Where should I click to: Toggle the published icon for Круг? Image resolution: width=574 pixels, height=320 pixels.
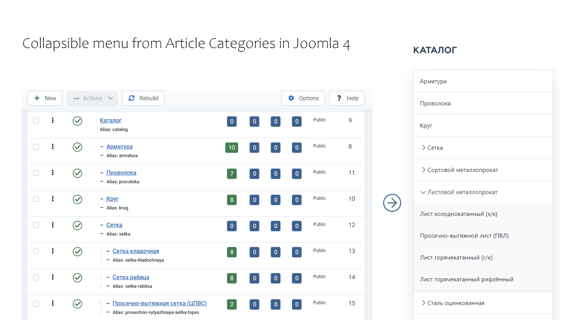pos(77,199)
